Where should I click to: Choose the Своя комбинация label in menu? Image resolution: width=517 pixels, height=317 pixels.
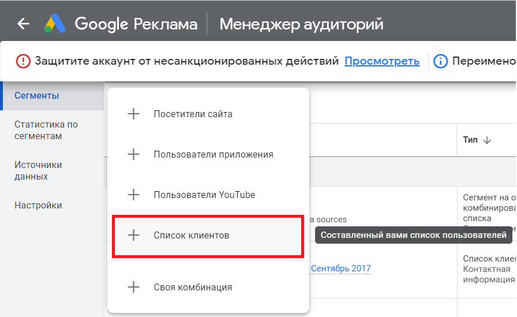point(193,287)
